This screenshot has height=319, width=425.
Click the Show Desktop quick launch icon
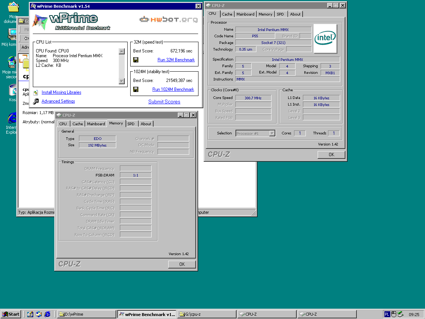tap(30, 314)
